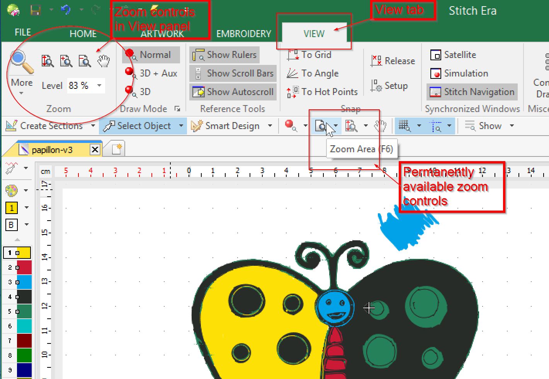Image resolution: width=549 pixels, height=379 pixels.
Task: Open the FILE menu
Action: click(23, 32)
